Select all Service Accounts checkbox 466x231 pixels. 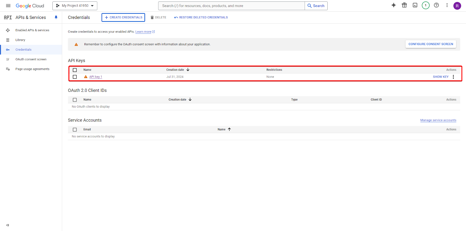click(75, 130)
